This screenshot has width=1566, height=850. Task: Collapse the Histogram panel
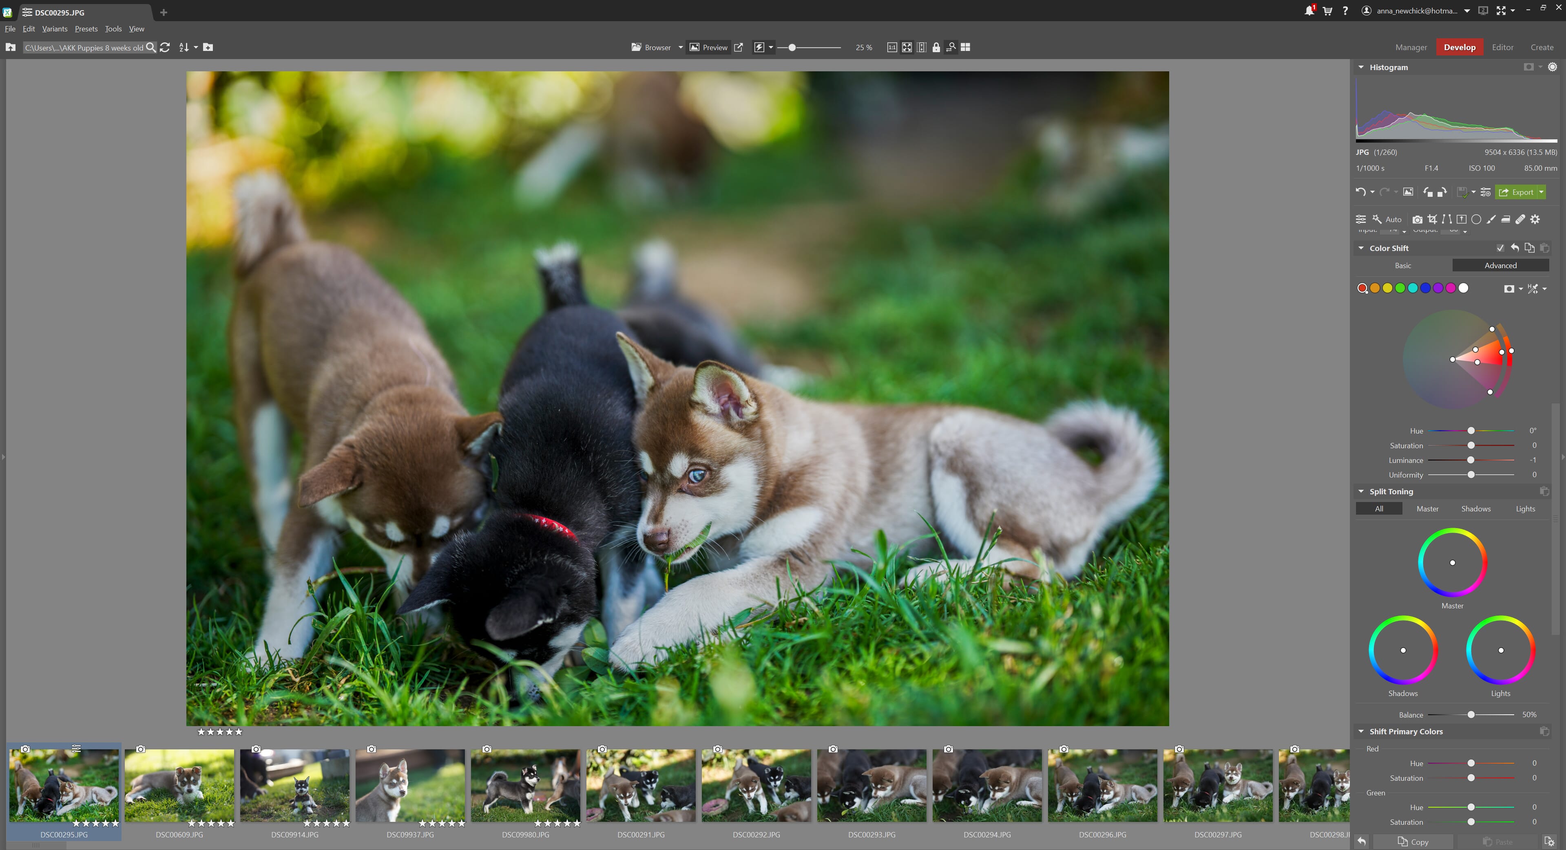(1360, 68)
